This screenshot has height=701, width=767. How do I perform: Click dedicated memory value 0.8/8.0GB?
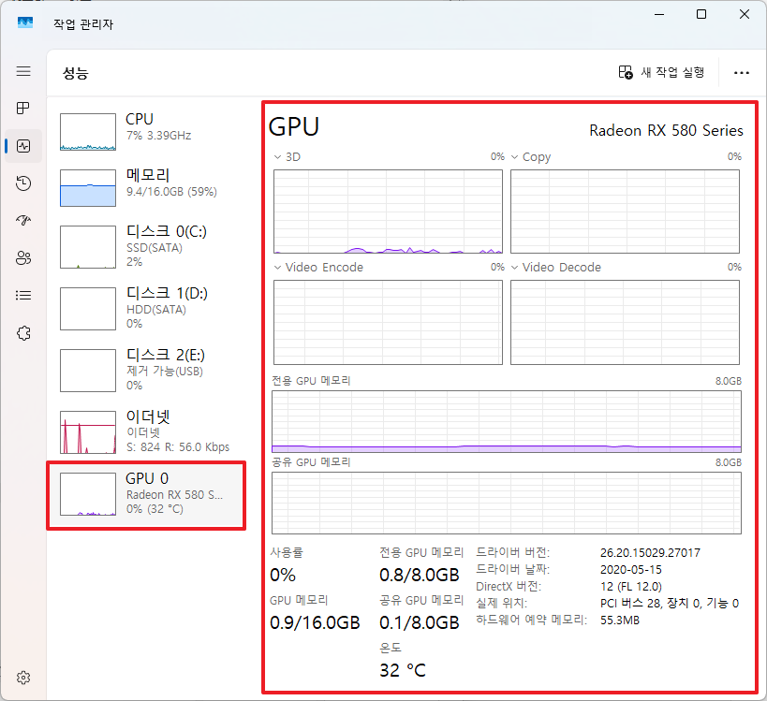(420, 576)
